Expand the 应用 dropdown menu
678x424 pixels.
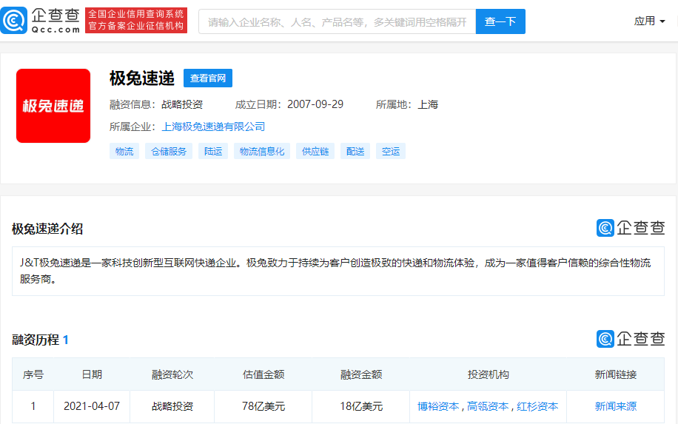coord(649,21)
